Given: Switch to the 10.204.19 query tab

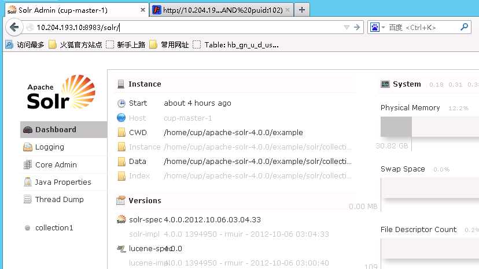Looking at the screenshot, I should coord(221,10).
